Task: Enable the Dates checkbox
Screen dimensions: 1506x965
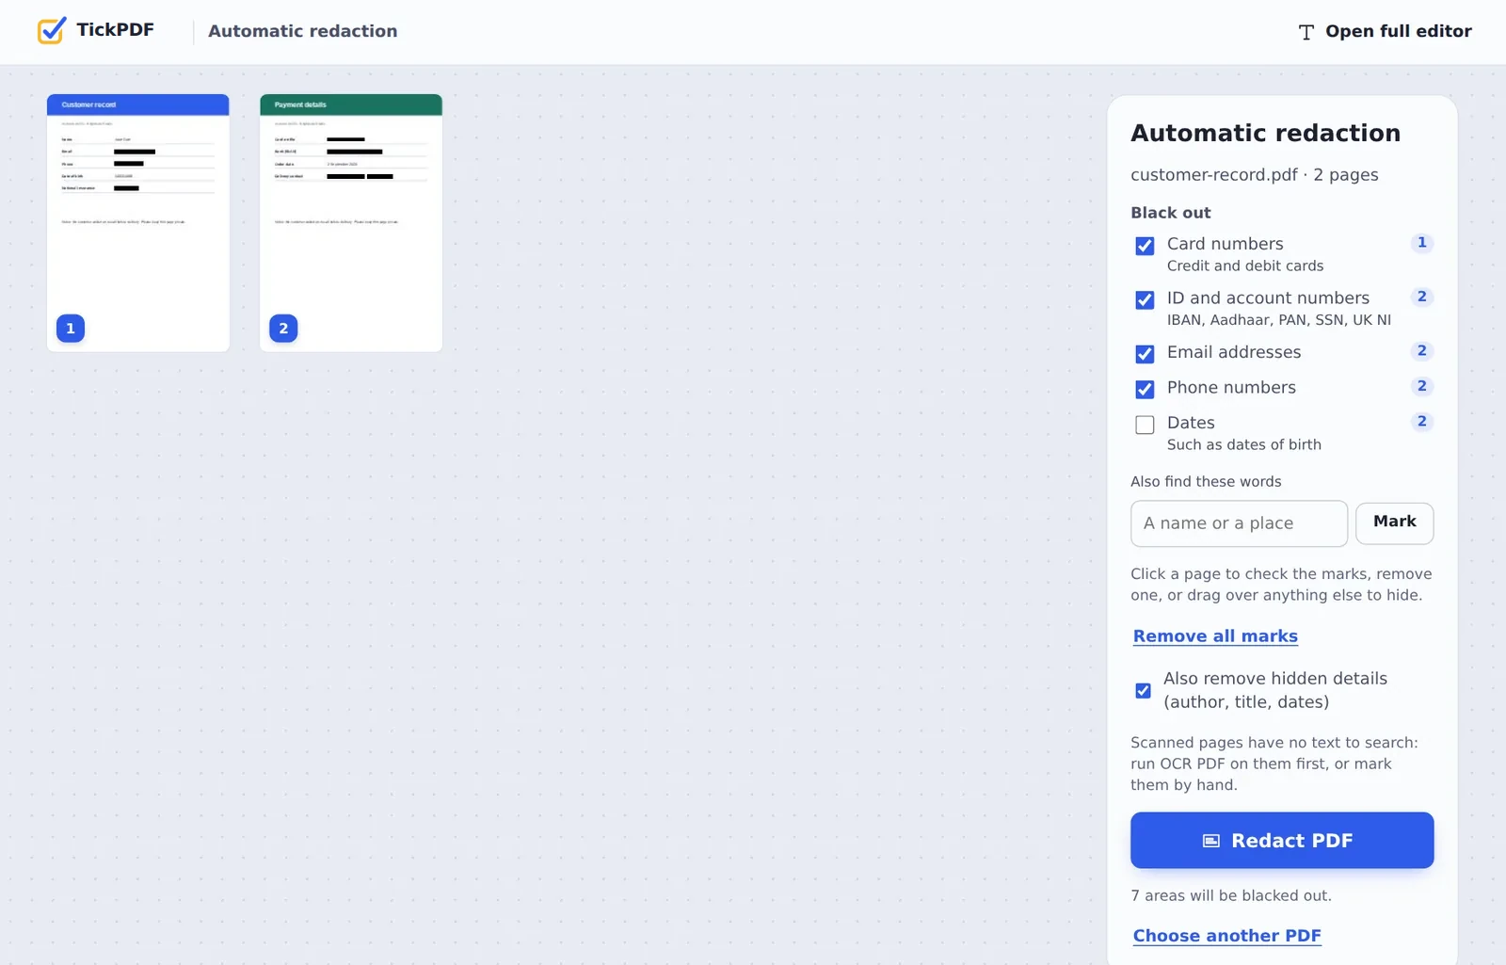Action: (x=1145, y=425)
